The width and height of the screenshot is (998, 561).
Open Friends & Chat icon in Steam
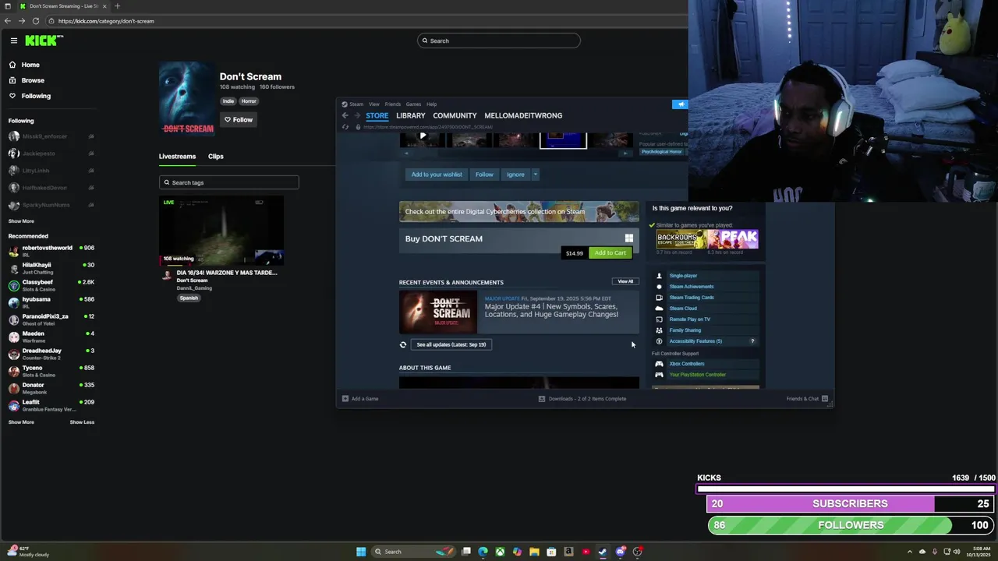tap(825, 399)
